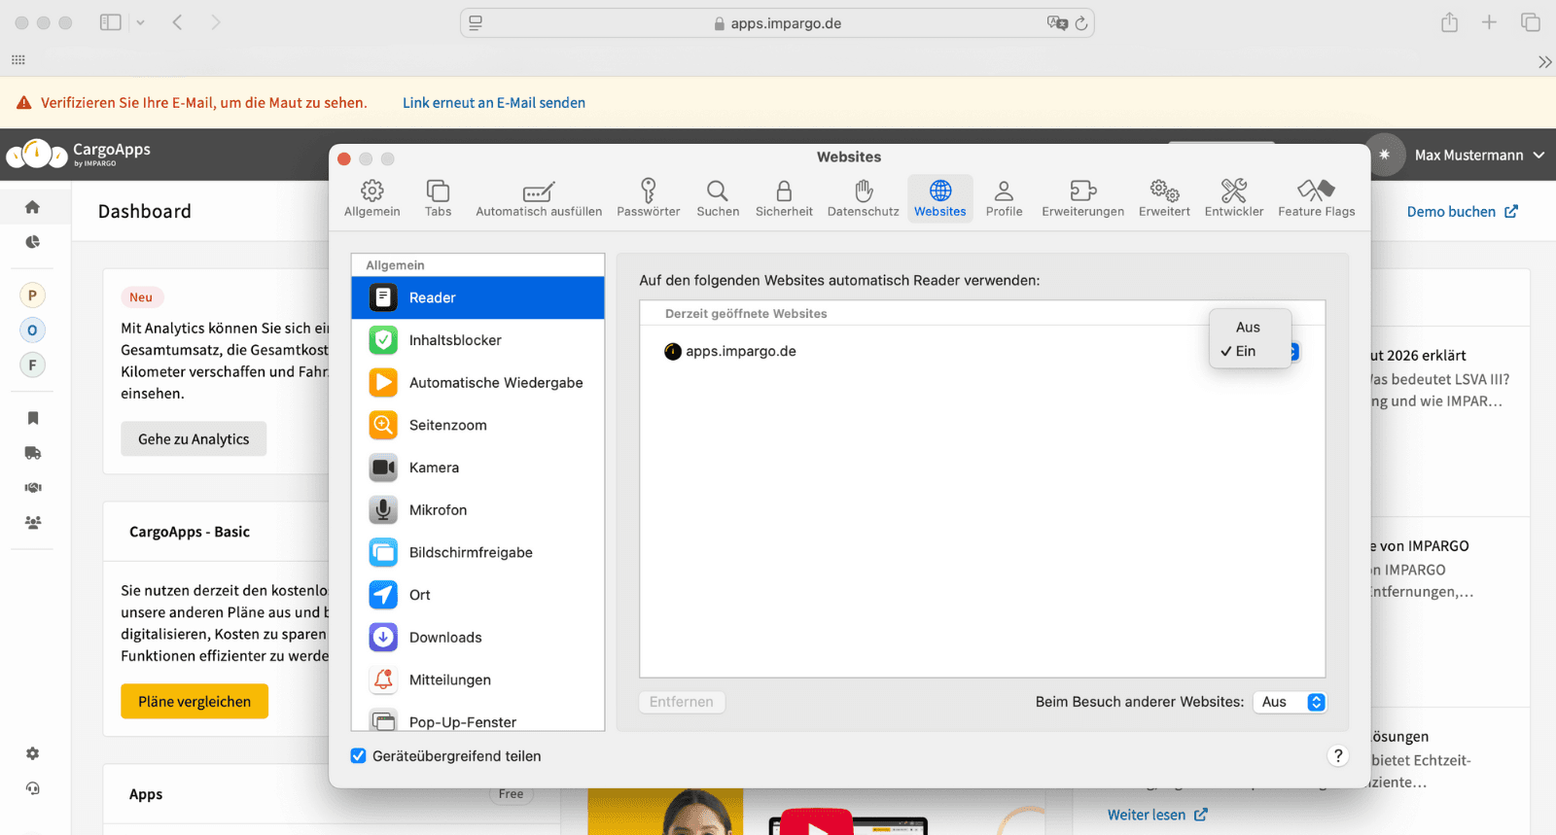Select the Mikrofon settings item

(x=477, y=509)
